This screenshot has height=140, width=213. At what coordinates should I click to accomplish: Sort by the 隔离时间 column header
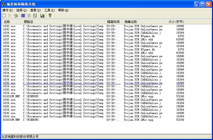(113, 22)
